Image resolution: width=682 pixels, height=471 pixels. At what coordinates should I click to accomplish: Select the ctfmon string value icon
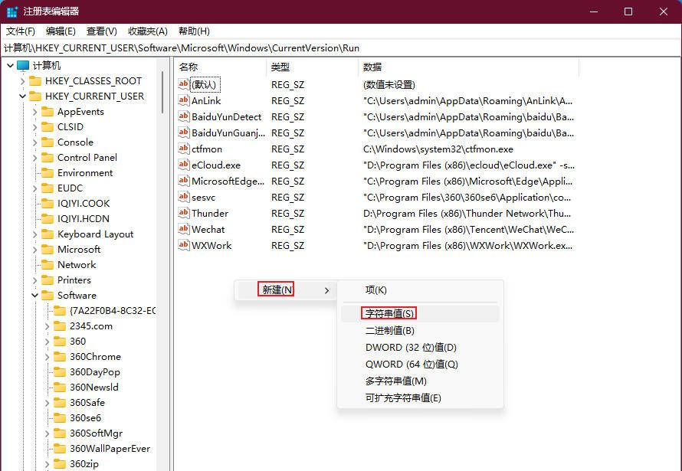(x=182, y=149)
